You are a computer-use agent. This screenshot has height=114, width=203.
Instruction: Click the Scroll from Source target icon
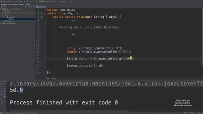[x=25, y=7]
